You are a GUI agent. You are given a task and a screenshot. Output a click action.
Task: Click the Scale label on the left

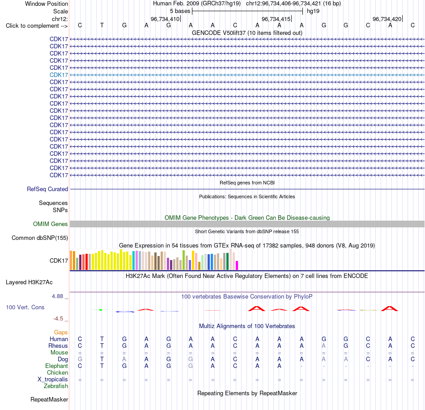tap(60, 11)
